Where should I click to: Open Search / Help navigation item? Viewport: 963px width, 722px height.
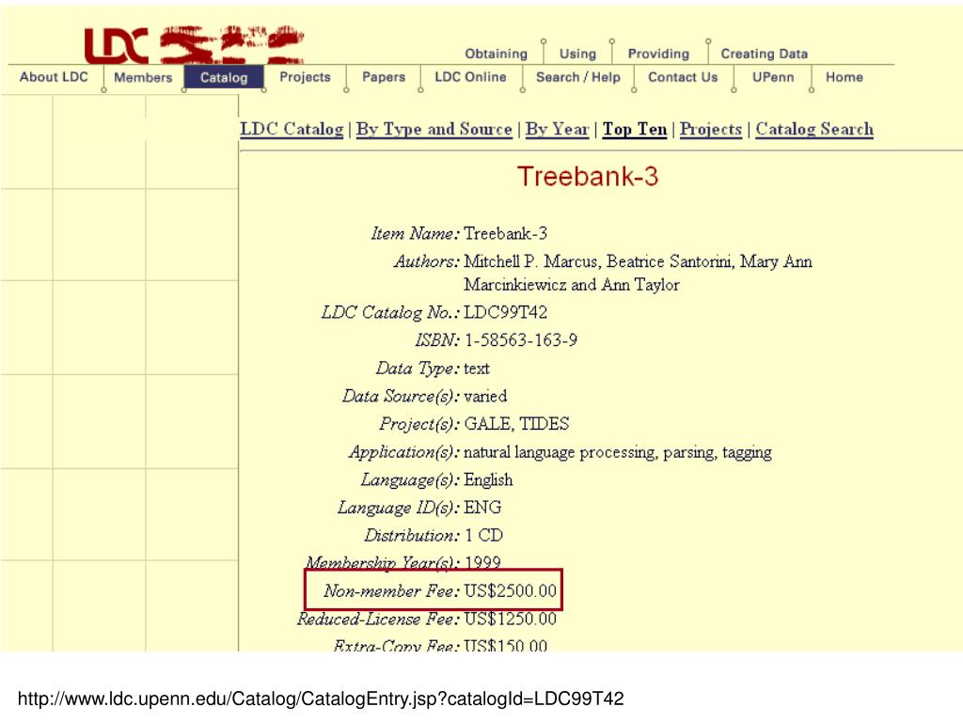(578, 77)
